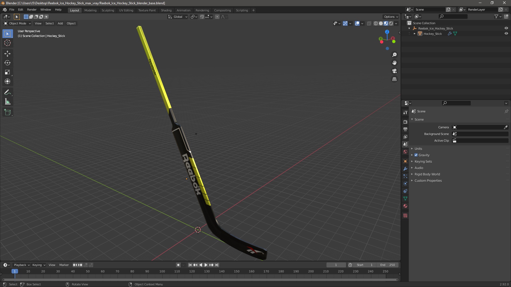The height and width of the screenshot is (287, 511).
Task: Open the Object Data properties tab
Action: (x=405, y=199)
